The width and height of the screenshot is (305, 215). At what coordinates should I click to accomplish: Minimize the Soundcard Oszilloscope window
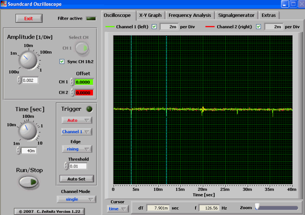click(x=284, y=4)
